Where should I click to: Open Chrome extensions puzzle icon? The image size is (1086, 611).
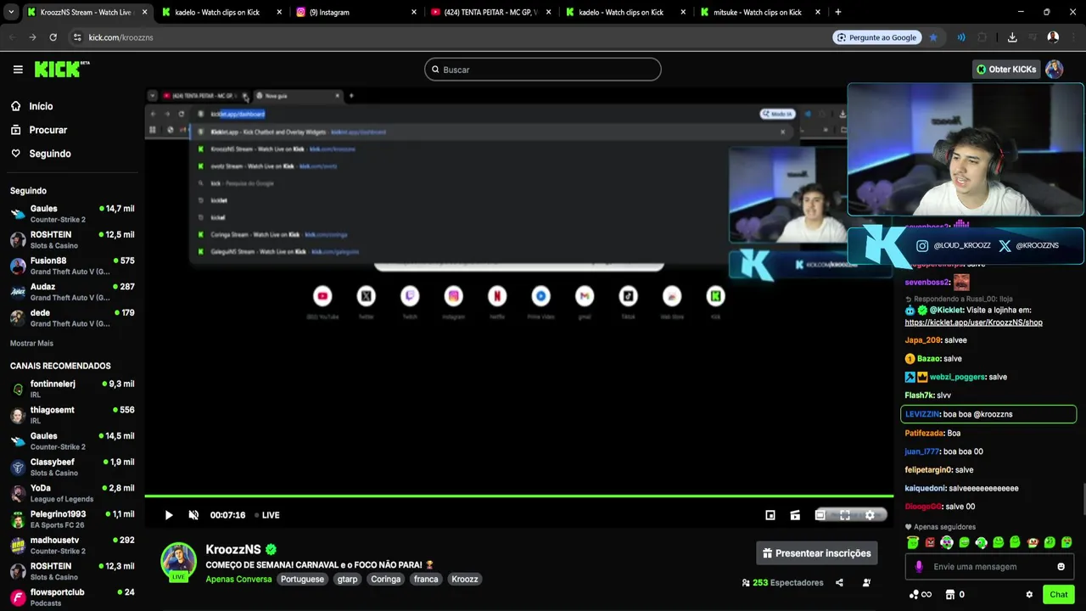pos(982,37)
